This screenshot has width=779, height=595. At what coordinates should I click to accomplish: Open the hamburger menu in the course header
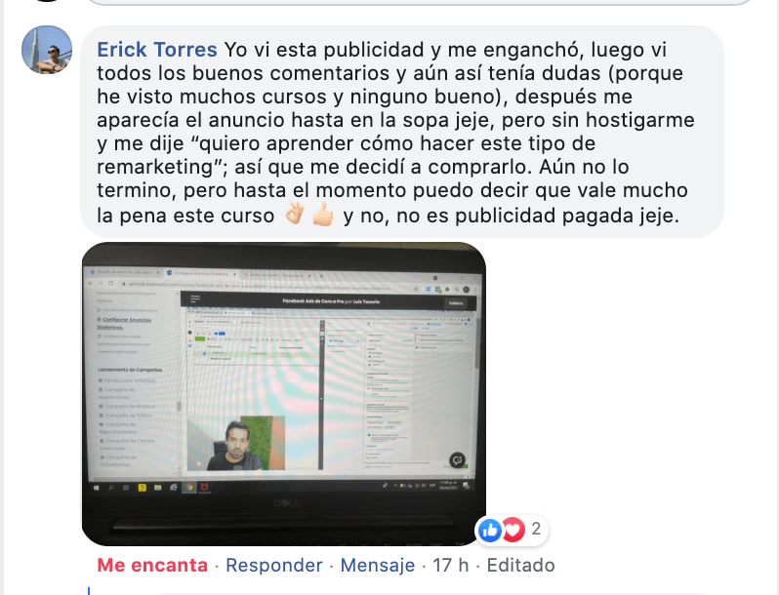click(195, 298)
